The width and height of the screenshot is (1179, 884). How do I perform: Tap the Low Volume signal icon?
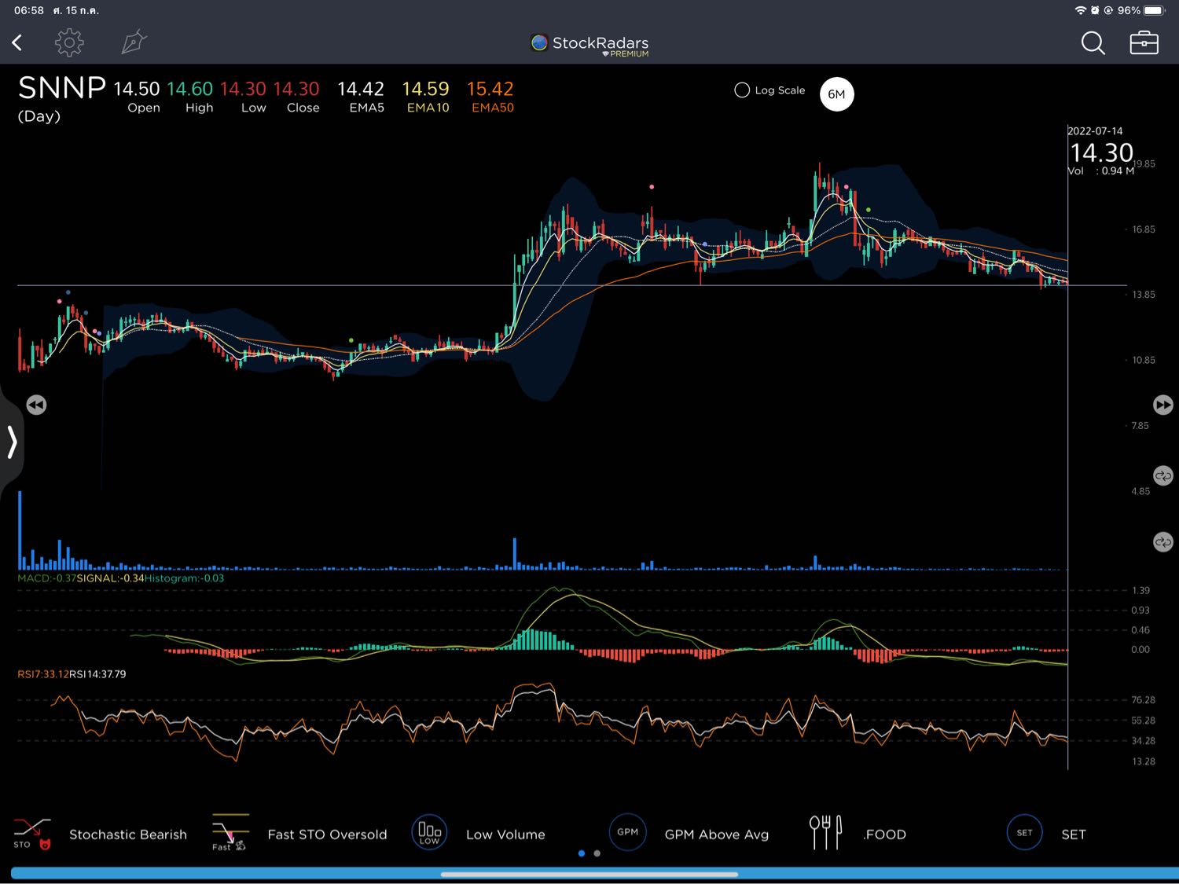[x=429, y=832]
